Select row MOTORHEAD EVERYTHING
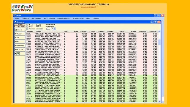190x107 pixels. 91,77
